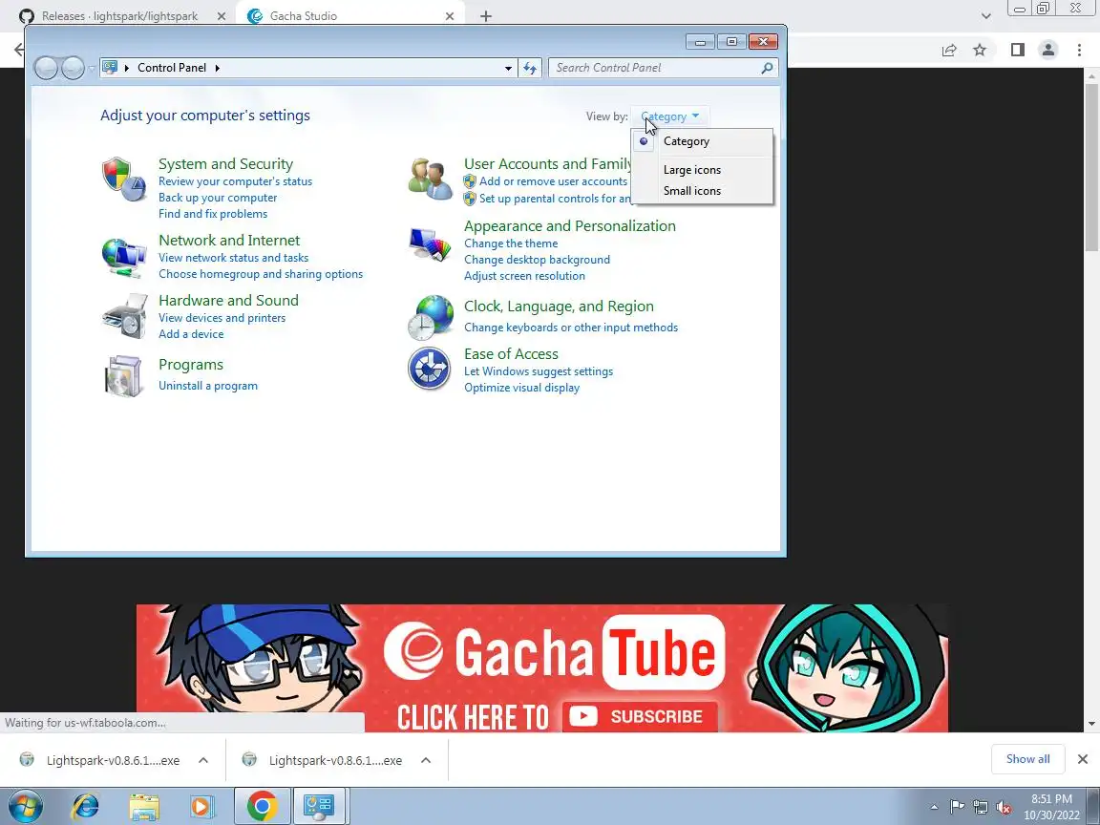
Task: Open Chrome tab search chevron
Action: coord(985,15)
